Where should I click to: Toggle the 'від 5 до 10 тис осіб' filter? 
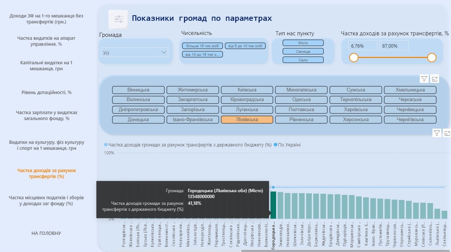click(245, 46)
